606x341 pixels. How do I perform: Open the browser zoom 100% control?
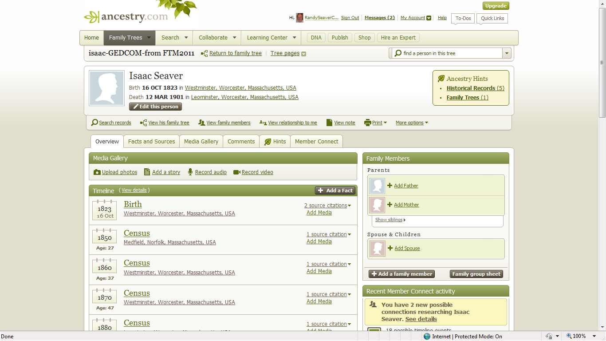tap(581, 337)
